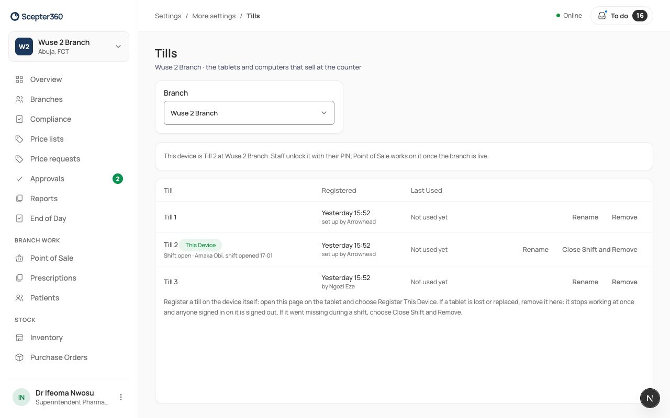The image size is (670, 418).
Task: Remove Till 1
Action: pyautogui.click(x=624, y=217)
